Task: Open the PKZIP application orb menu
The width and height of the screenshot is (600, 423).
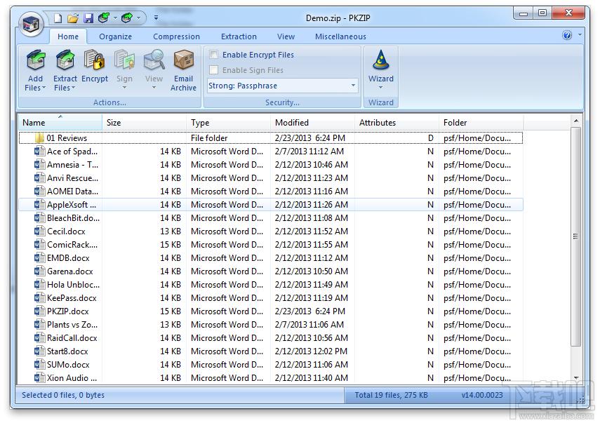Action: pos(32,24)
